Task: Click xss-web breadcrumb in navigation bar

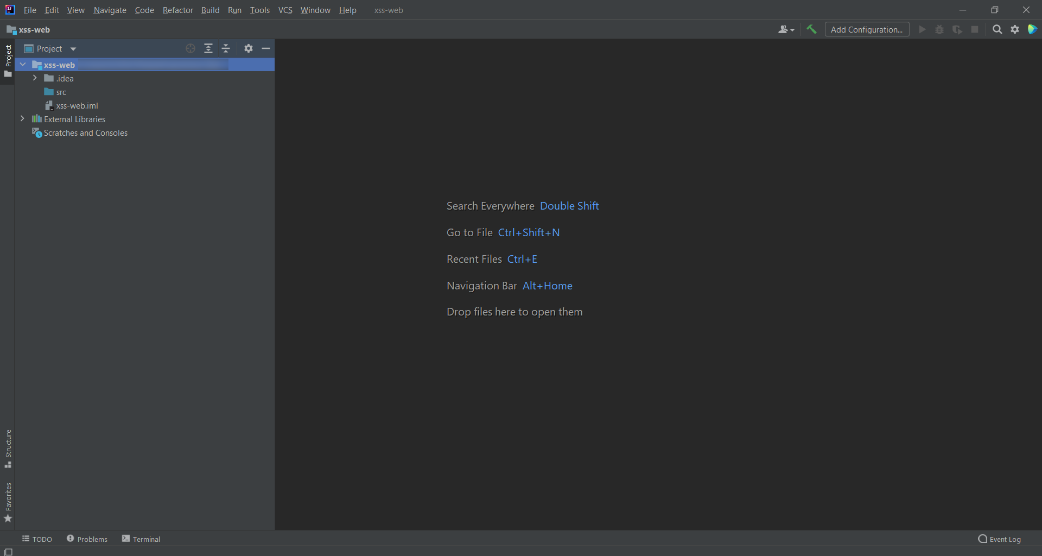Action: pos(28,30)
